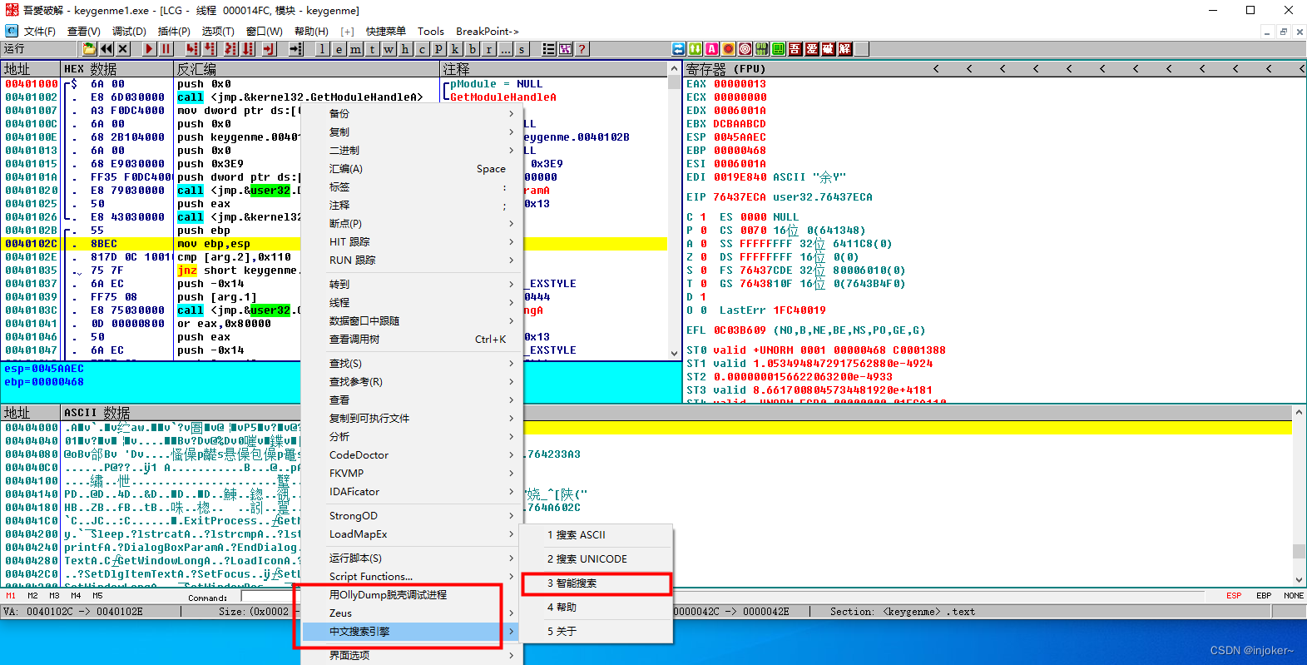Screen dimensions: 1307x665
Task: Open windows list with 'w' button
Action: coord(389,49)
